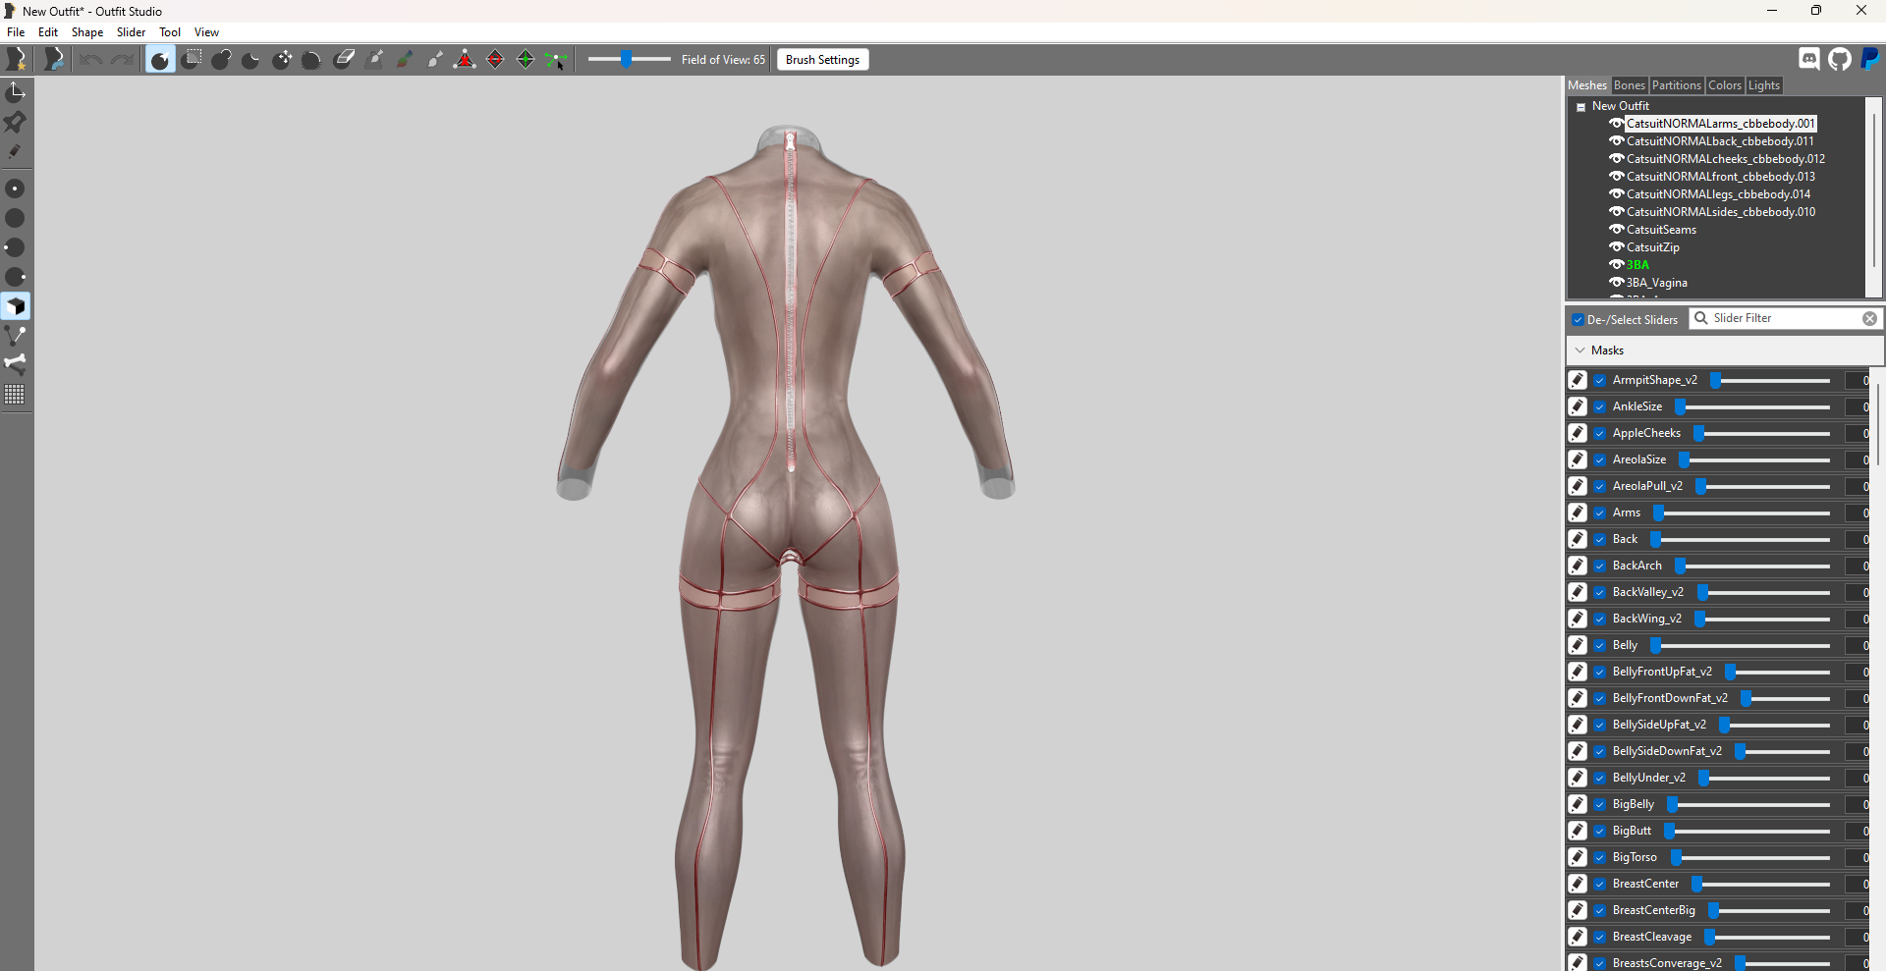Open the File menu
Screen dimensions: 1886x971
[x=16, y=32]
